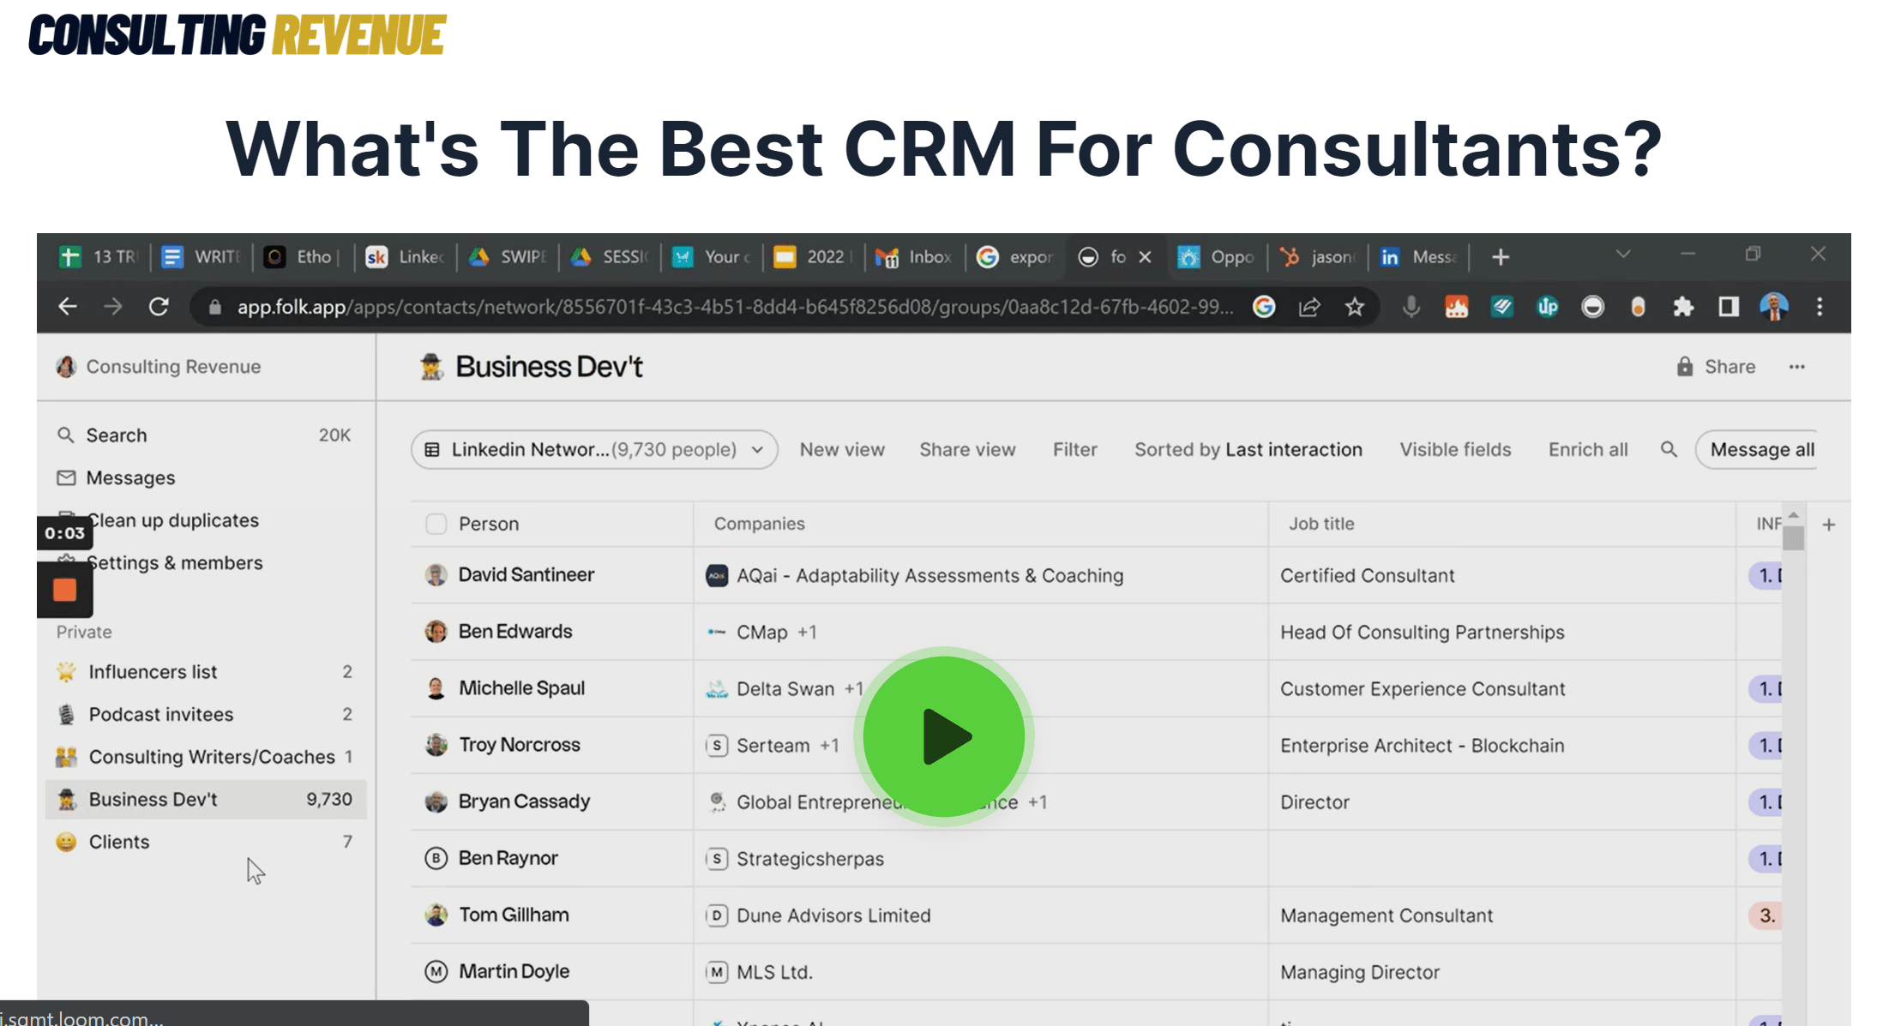Select the Podcast invitees group
Image resolution: width=1901 pixels, height=1026 pixels.
(204, 714)
